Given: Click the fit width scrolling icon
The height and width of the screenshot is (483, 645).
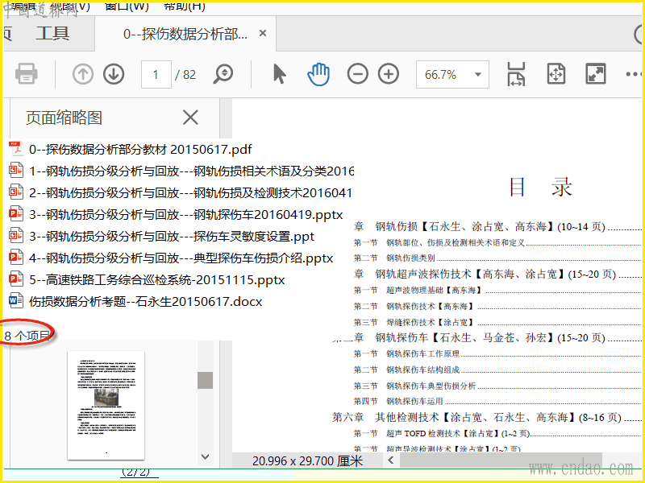Looking at the screenshot, I should point(516,74).
